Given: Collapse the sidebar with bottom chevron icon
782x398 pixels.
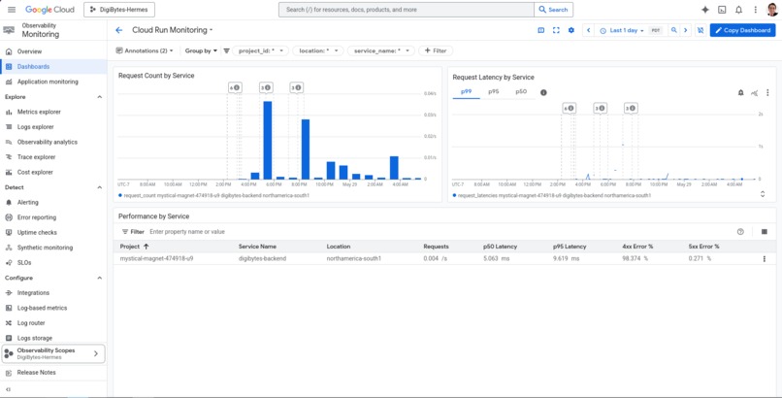Looking at the screenshot, I should click(8, 389).
